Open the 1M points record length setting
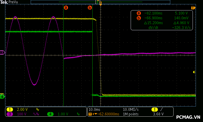203x122 pixels. [131, 114]
